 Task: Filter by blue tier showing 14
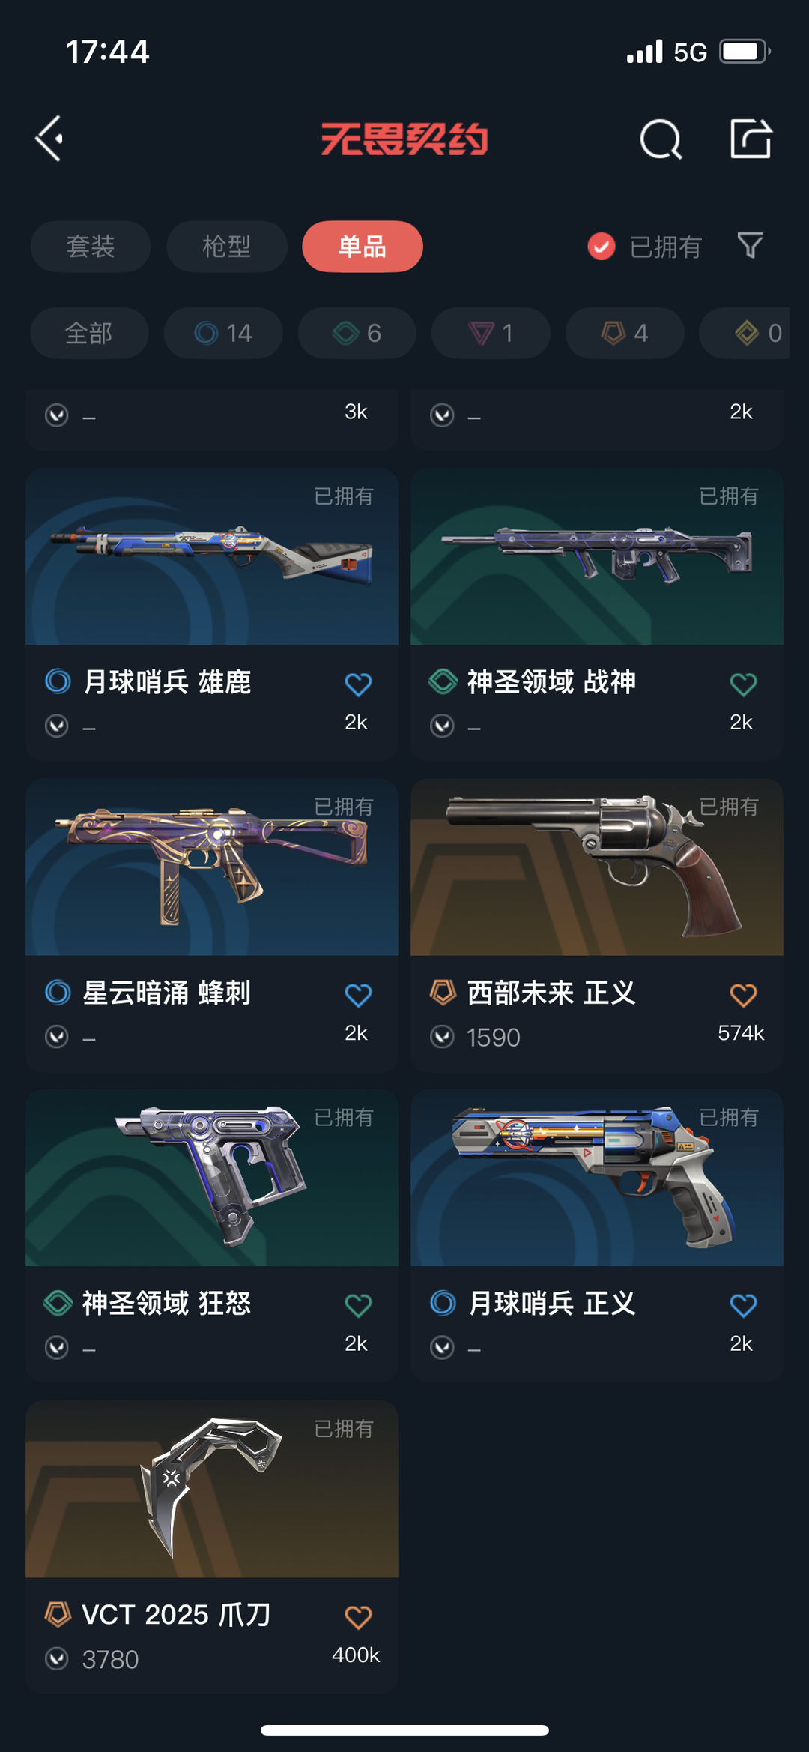(223, 333)
